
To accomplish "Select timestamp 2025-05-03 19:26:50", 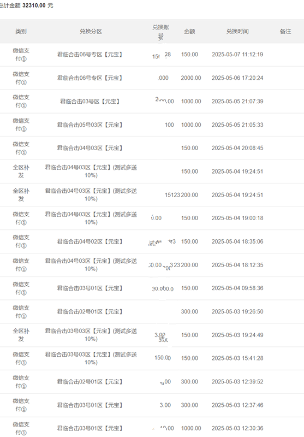I will tap(237, 311).
